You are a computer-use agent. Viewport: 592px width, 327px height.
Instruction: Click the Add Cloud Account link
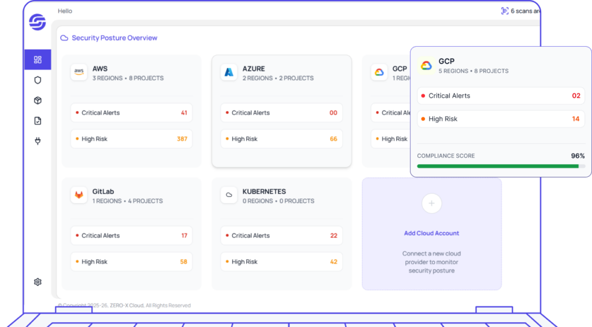coord(431,233)
